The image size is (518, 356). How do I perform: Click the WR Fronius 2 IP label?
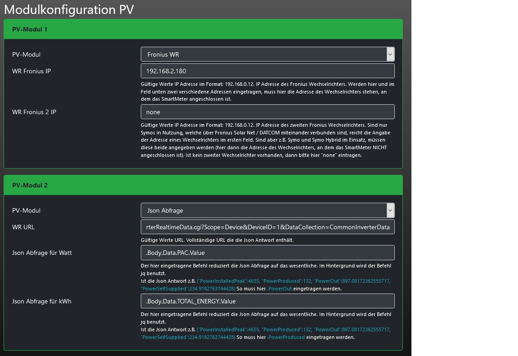coord(34,112)
